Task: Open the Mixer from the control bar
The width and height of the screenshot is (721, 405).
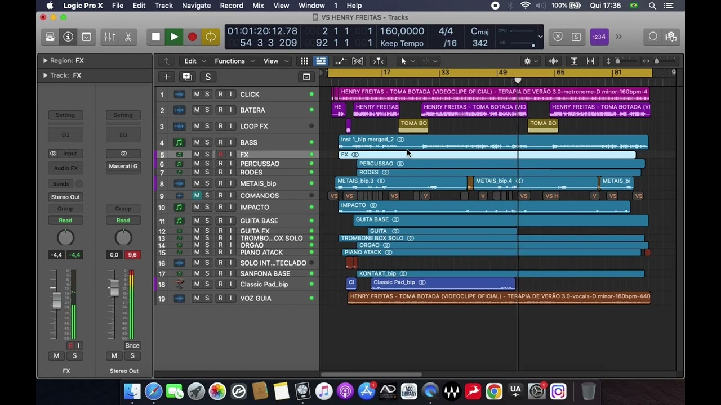Action: [110, 37]
